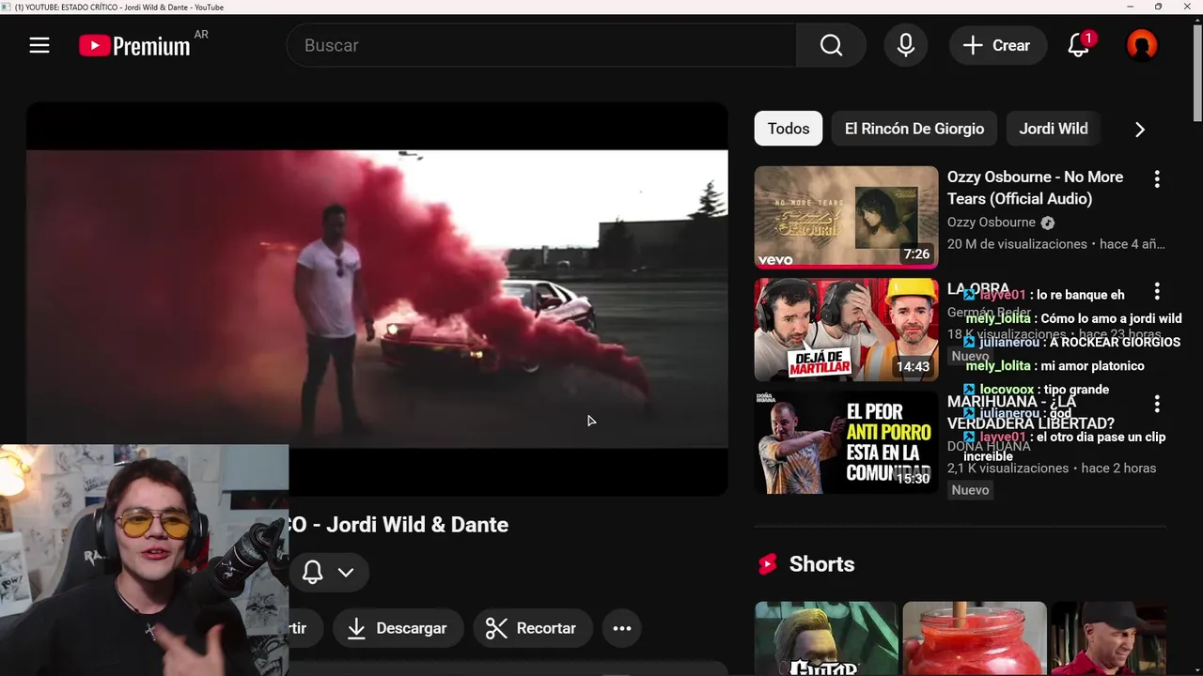Open Ozzy Osbourne No More Tears thumbnail
Screen dimensions: 1203x676
[x=846, y=218]
